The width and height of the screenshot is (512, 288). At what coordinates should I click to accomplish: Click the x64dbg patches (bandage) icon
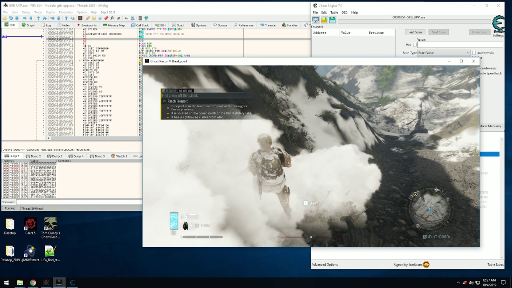(88, 18)
